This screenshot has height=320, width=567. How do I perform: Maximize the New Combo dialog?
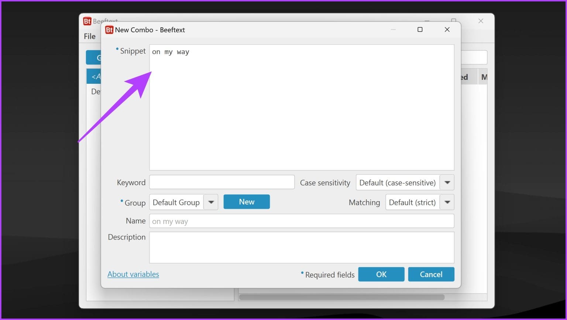point(420,30)
